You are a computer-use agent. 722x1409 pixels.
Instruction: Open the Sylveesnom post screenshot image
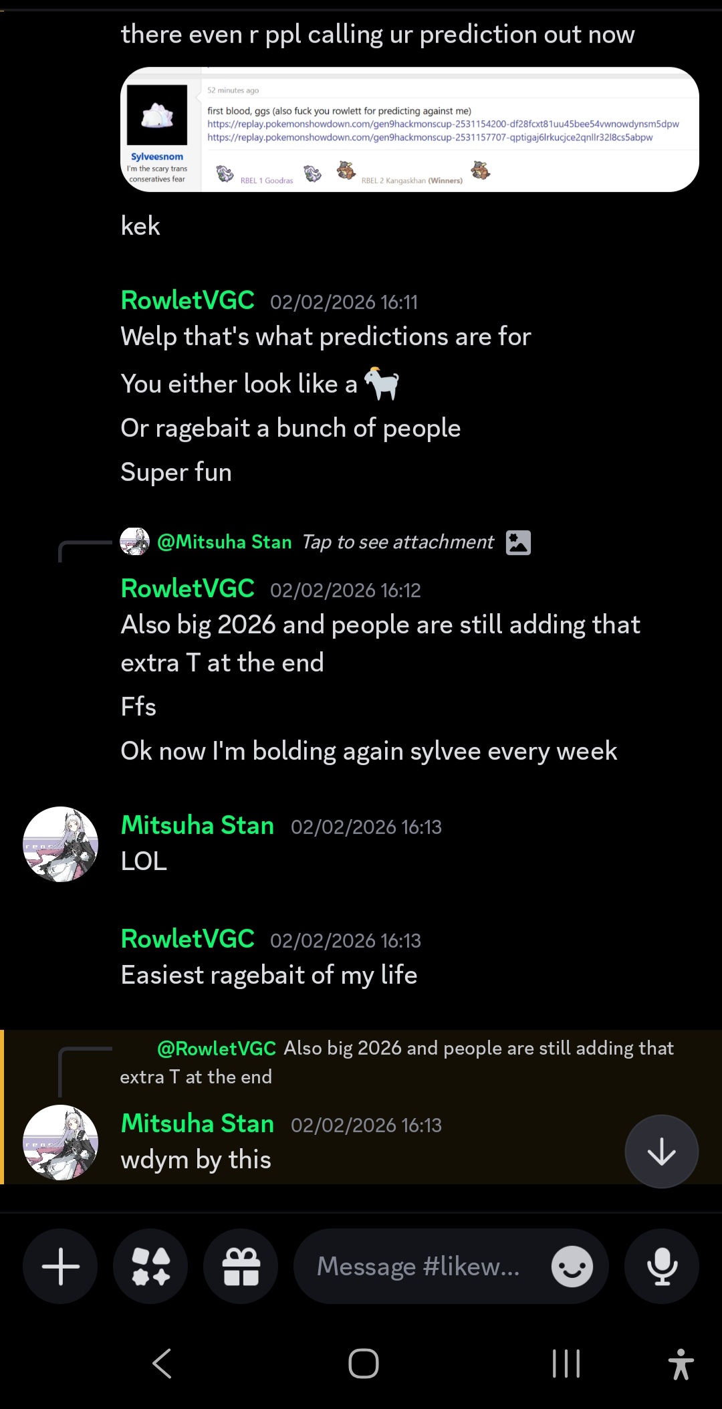coord(409,129)
